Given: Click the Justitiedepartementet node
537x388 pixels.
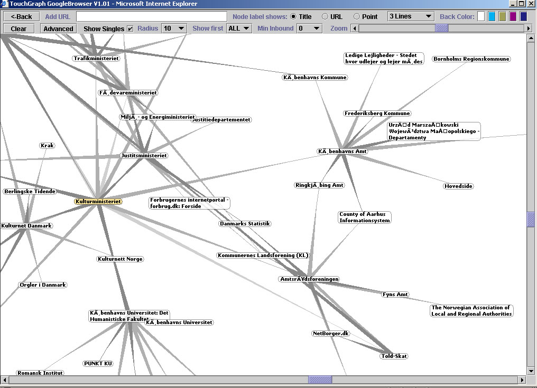Looking at the screenshot, I should point(223,120).
